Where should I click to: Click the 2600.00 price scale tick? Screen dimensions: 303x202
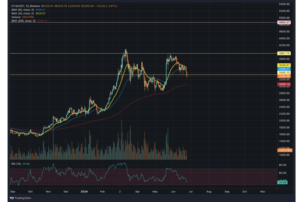284,100
